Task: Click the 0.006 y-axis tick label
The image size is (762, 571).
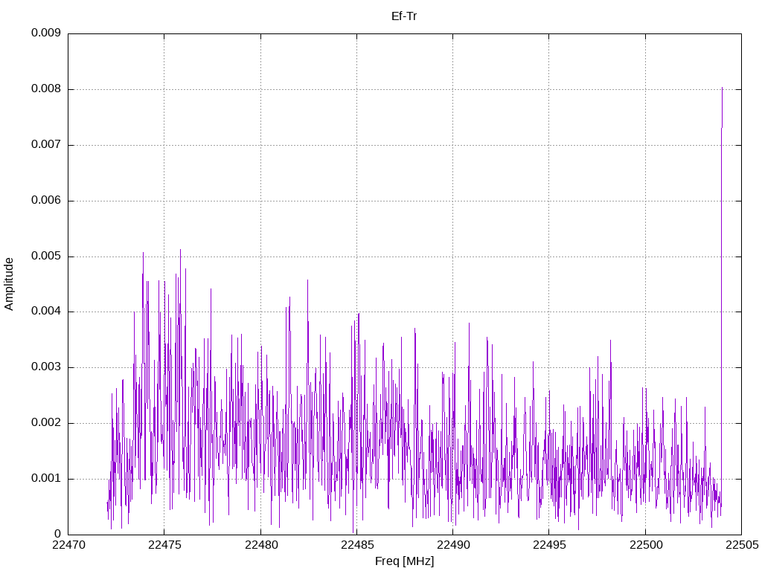Action: (45, 201)
